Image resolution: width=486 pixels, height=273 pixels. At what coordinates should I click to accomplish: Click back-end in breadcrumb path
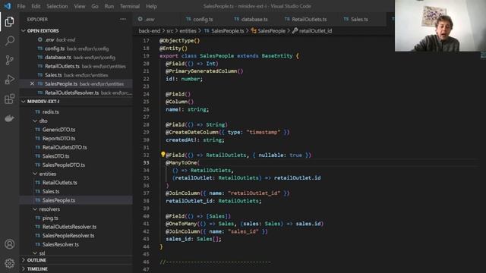coord(150,30)
